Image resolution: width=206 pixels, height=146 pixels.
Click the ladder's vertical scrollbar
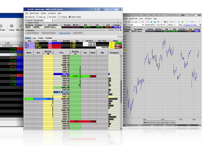(x=121, y=92)
